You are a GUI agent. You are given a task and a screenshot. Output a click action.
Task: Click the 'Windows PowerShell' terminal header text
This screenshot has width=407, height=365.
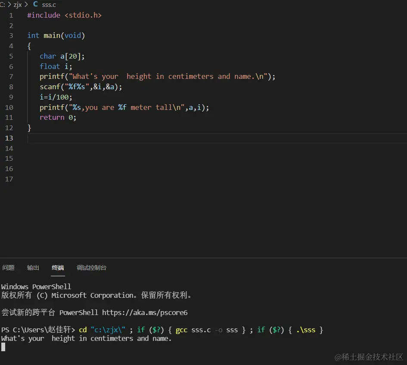click(x=36, y=287)
